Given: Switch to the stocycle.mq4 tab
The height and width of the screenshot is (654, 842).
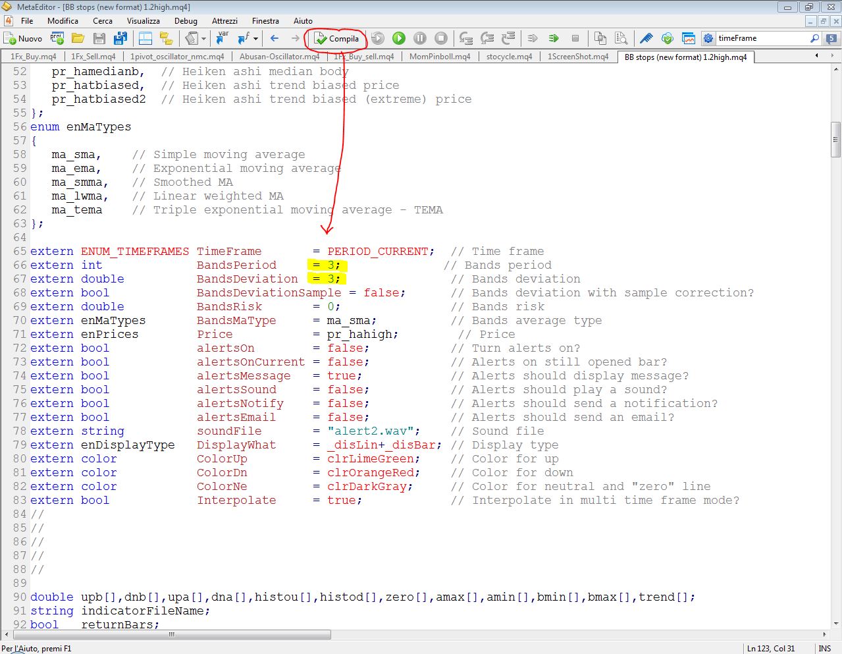Looking at the screenshot, I should point(509,57).
